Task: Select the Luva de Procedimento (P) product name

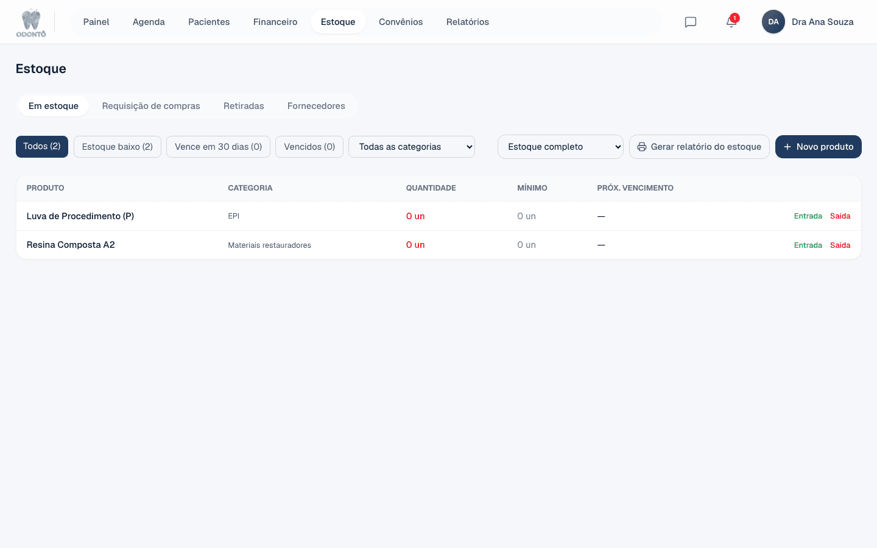Action: [x=80, y=216]
